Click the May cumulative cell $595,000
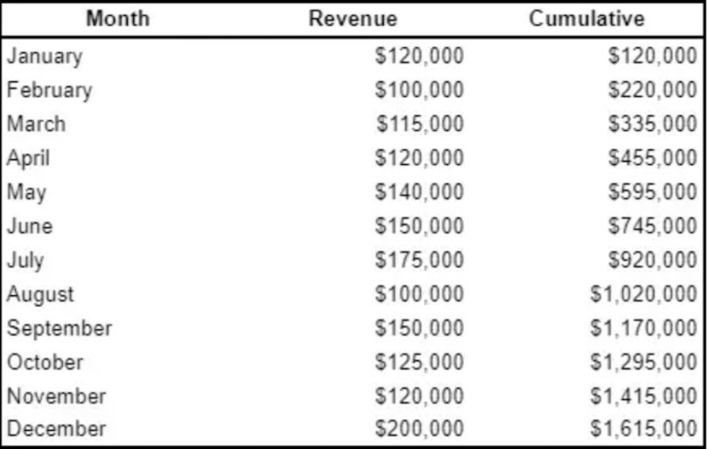708x449 pixels. pyautogui.click(x=652, y=192)
